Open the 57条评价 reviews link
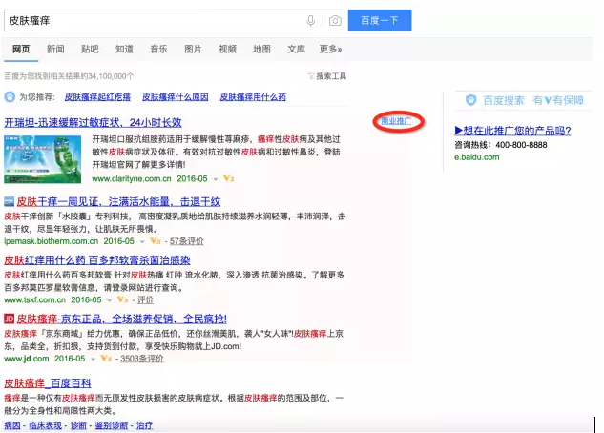 187,241
